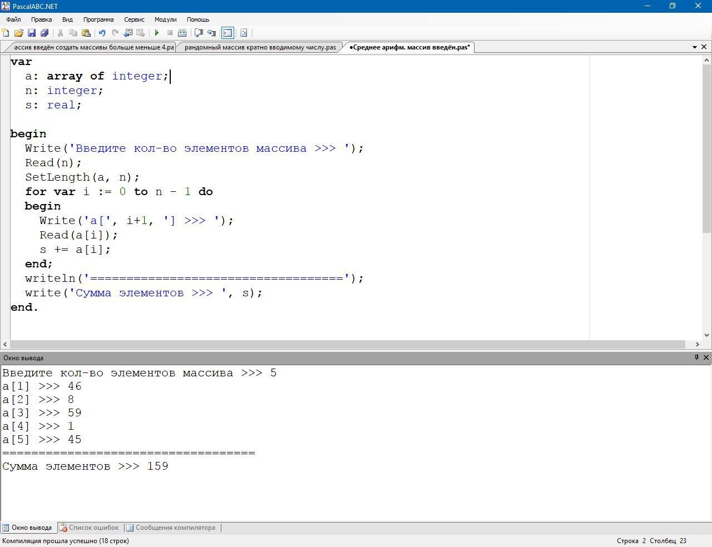The image size is (712, 547).
Task: Click the Open file folder icon
Action: [18, 33]
